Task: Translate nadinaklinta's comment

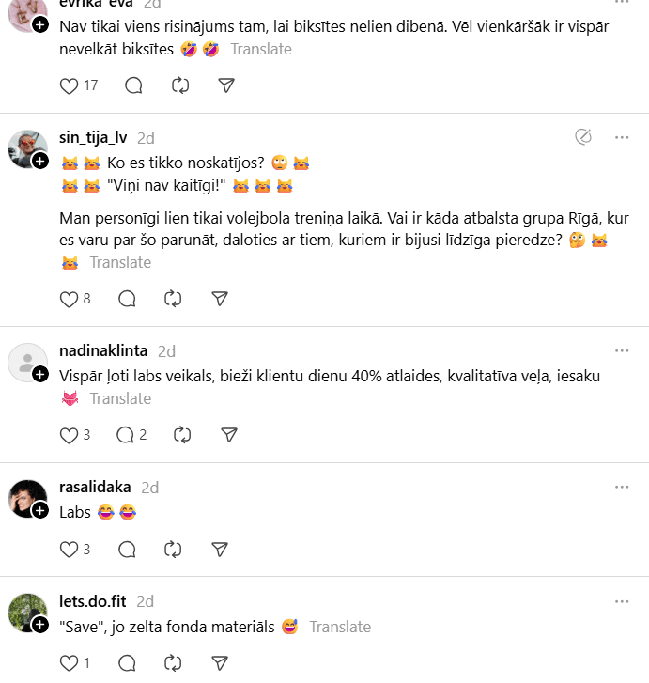Action: (x=120, y=398)
